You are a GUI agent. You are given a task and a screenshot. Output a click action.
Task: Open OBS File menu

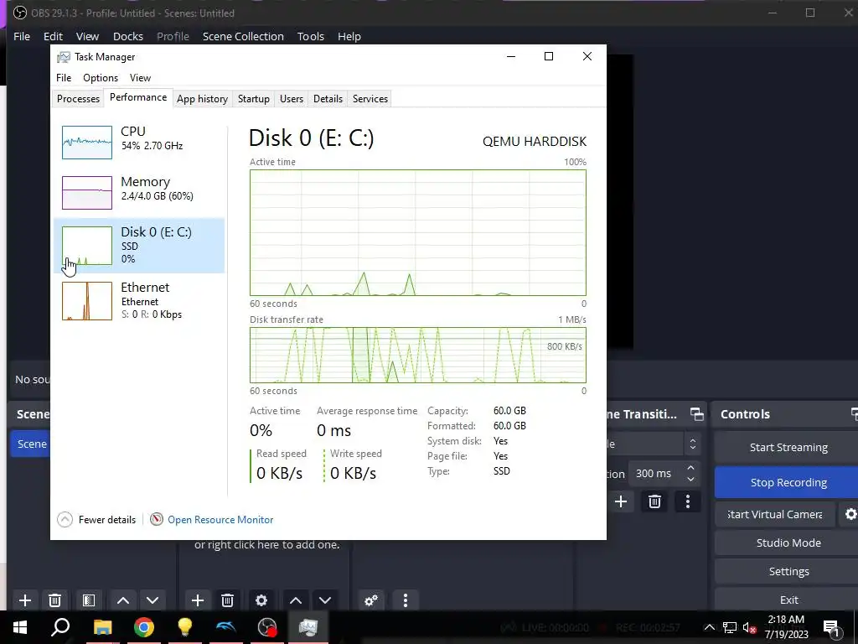tap(21, 36)
